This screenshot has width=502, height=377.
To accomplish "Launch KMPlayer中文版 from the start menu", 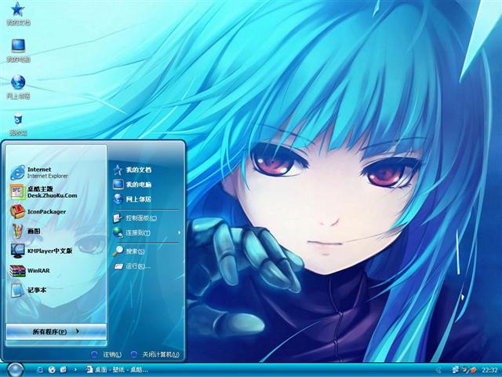I will pos(41,251).
